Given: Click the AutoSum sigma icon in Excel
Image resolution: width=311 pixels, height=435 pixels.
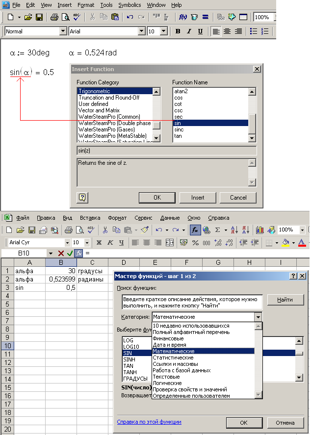Looking at the screenshot, I should pyautogui.click(x=218, y=230).
